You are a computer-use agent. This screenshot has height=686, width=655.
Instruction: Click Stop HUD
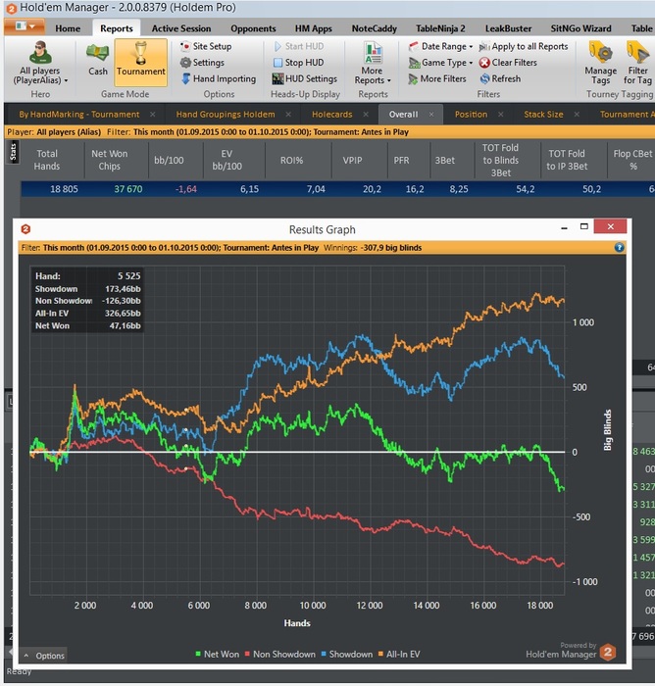click(x=299, y=63)
